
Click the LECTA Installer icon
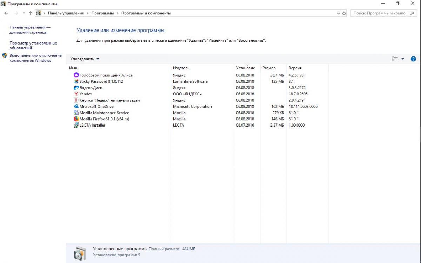tap(76, 125)
